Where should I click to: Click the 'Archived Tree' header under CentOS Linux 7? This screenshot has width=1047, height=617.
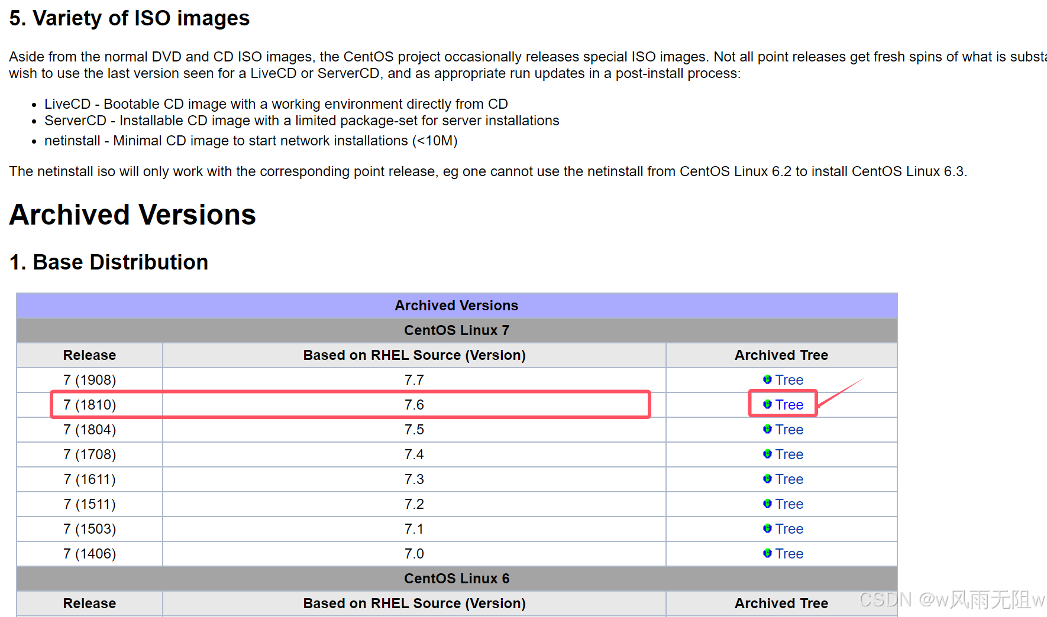pyautogui.click(x=781, y=355)
